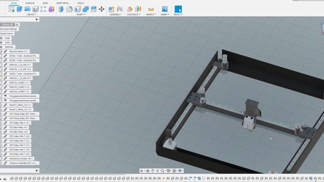Select the white print head in viewport

click(x=249, y=123)
